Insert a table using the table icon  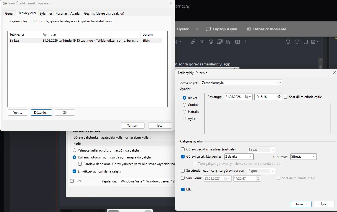point(238,42)
